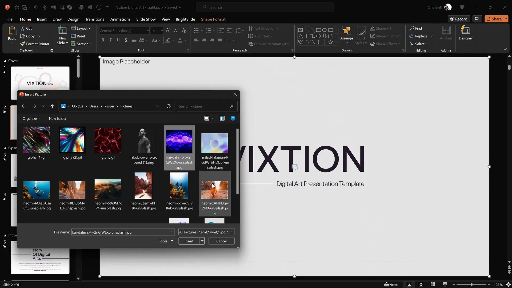The height and width of the screenshot is (288, 512).
Task: Expand the Section dropdown
Action: (x=81, y=44)
